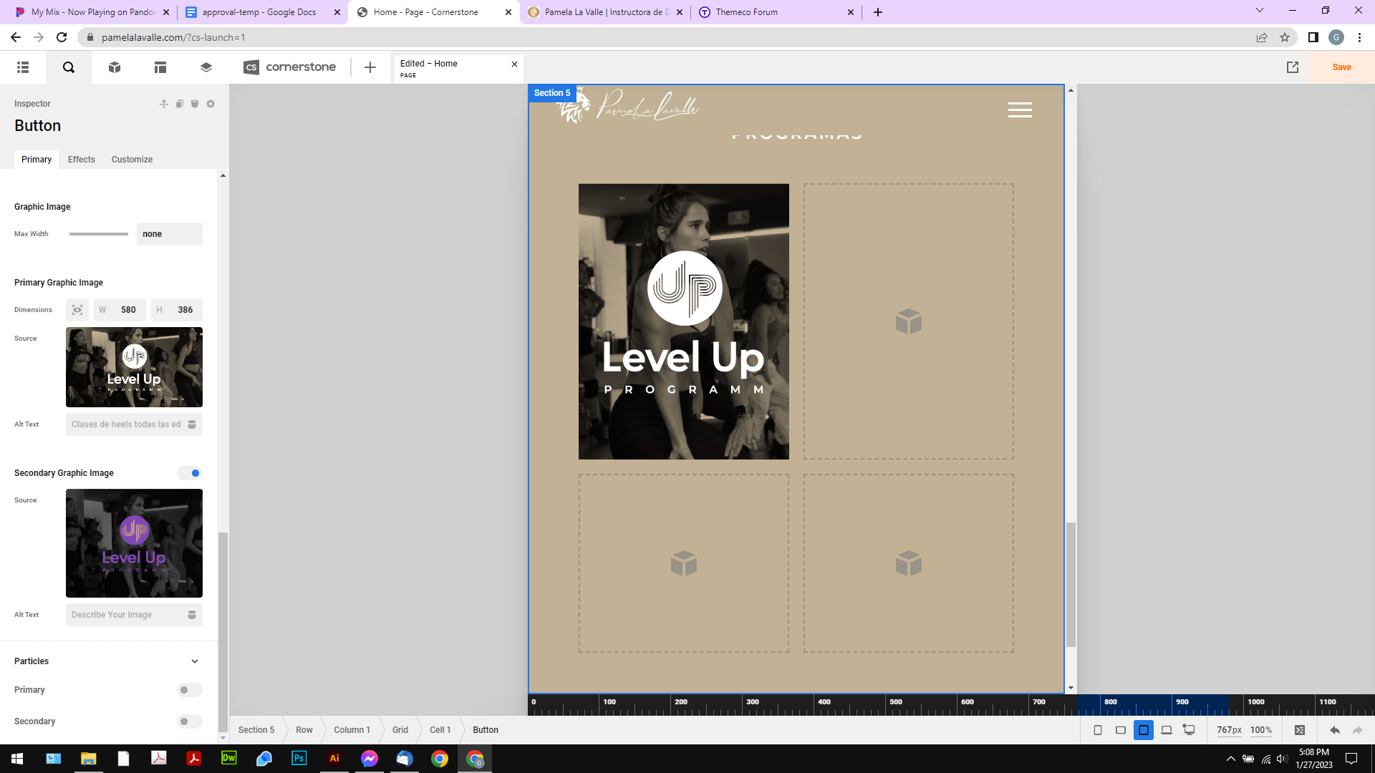Open the Elements cube icon

pos(115,67)
